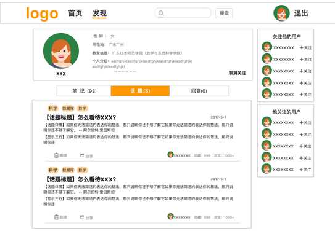
Task: Click first user avatar under 他关注的用户
Action: (x=267, y=122)
